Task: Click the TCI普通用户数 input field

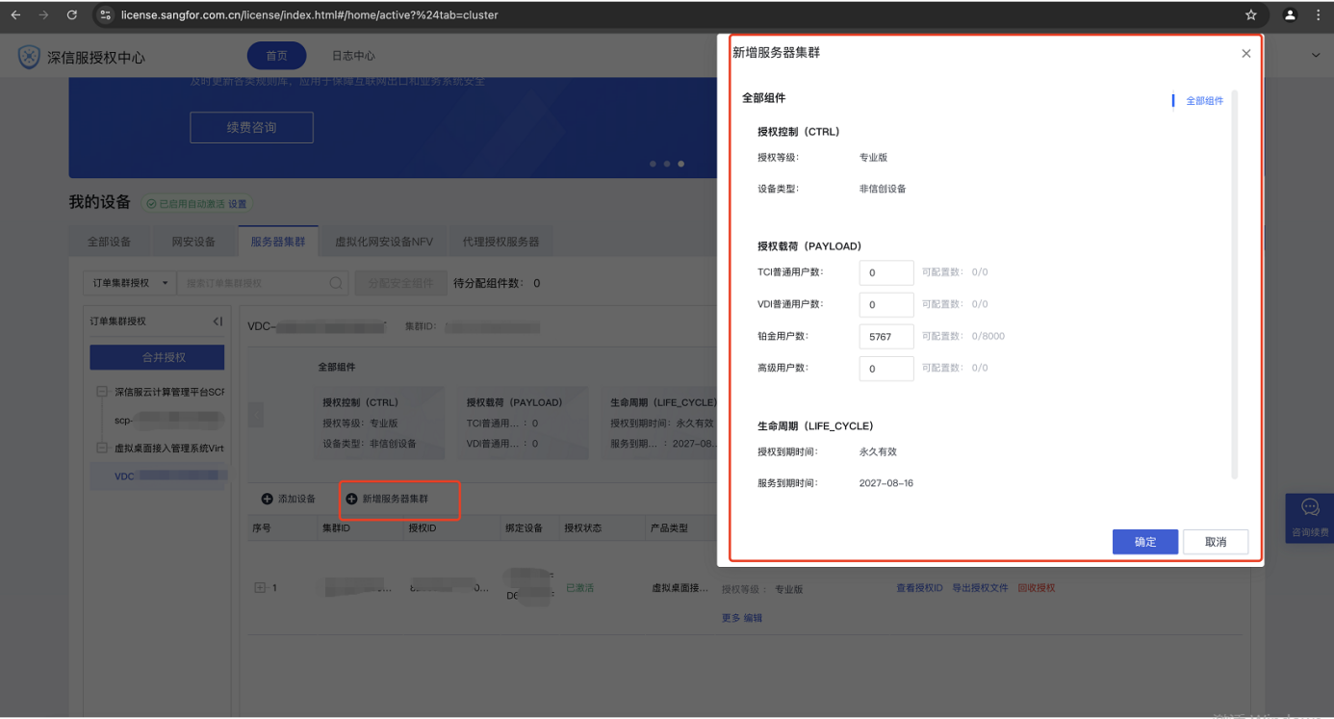Action: (886, 272)
